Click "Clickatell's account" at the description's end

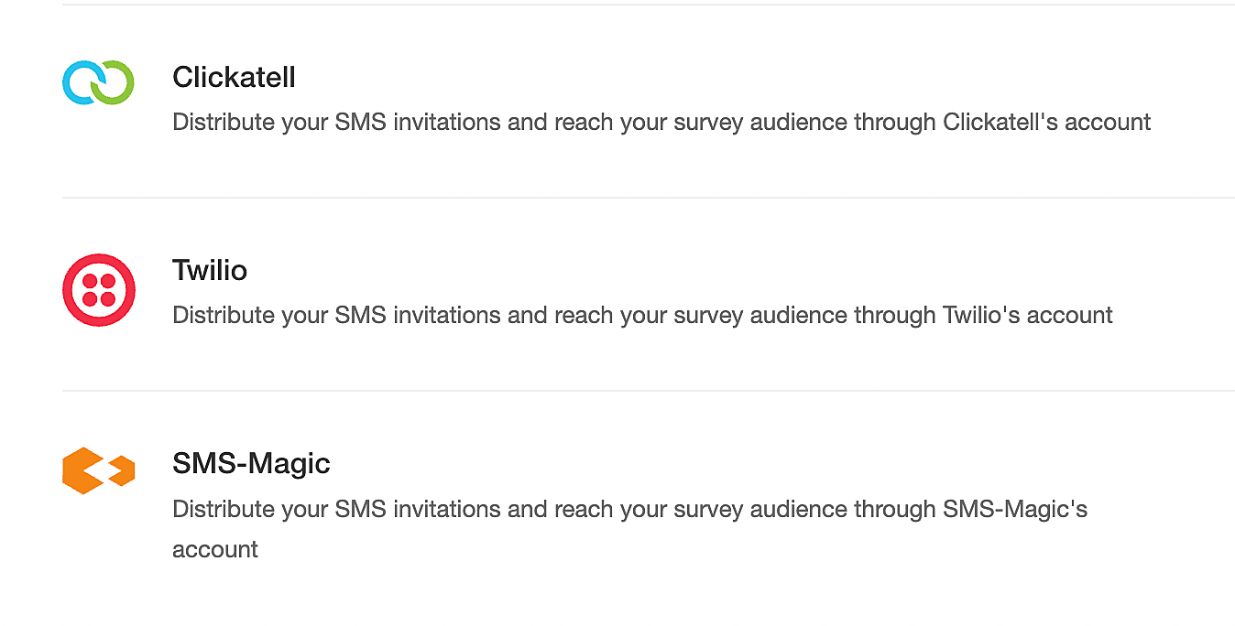click(1046, 123)
